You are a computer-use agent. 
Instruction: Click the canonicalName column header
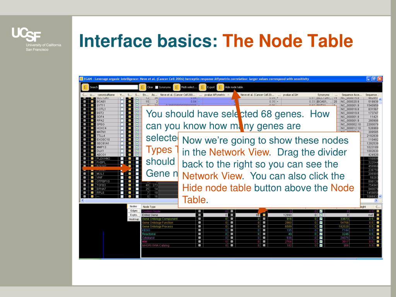(x=106, y=95)
